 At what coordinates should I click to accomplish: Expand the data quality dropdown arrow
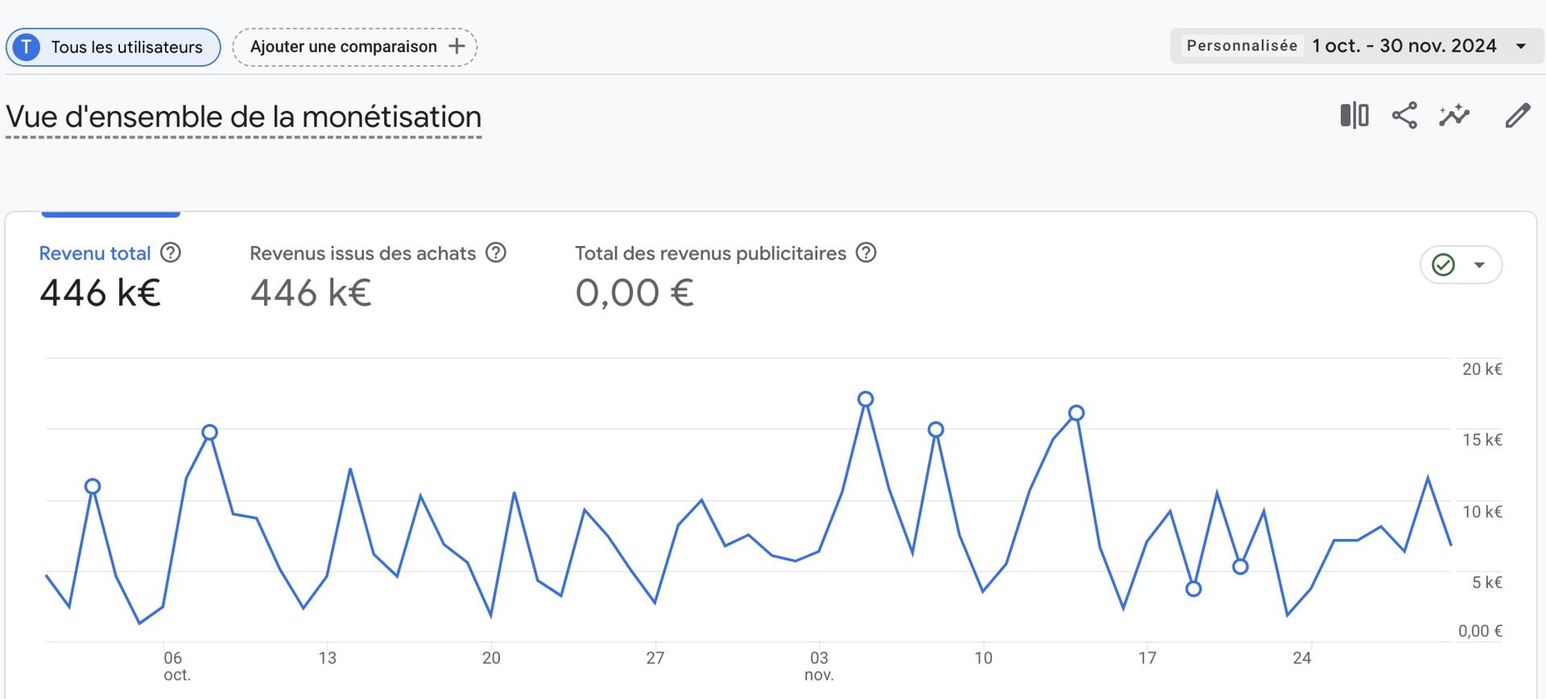pyautogui.click(x=1479, y=265)
